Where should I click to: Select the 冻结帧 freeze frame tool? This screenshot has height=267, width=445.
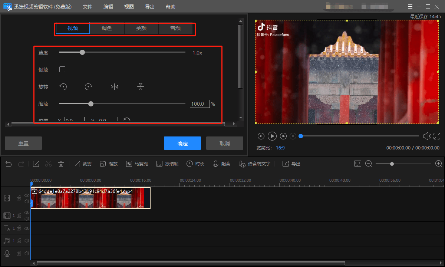tap(167, 164)
